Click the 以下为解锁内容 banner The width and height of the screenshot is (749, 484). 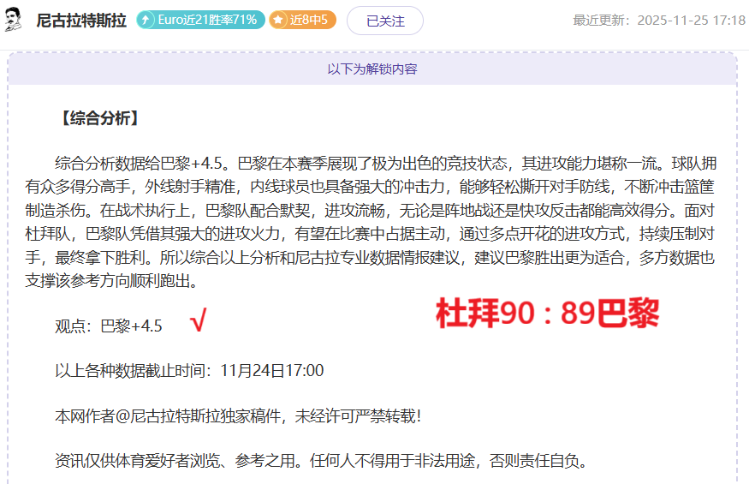pyautogui.click(x=372, y=69)
